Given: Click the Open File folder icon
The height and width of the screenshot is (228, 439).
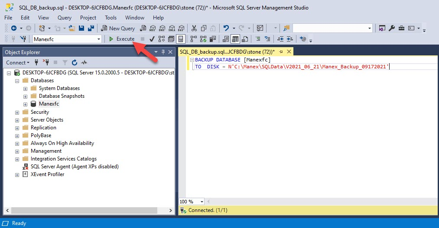Looking at the screenshot, I should click(72, 28).
